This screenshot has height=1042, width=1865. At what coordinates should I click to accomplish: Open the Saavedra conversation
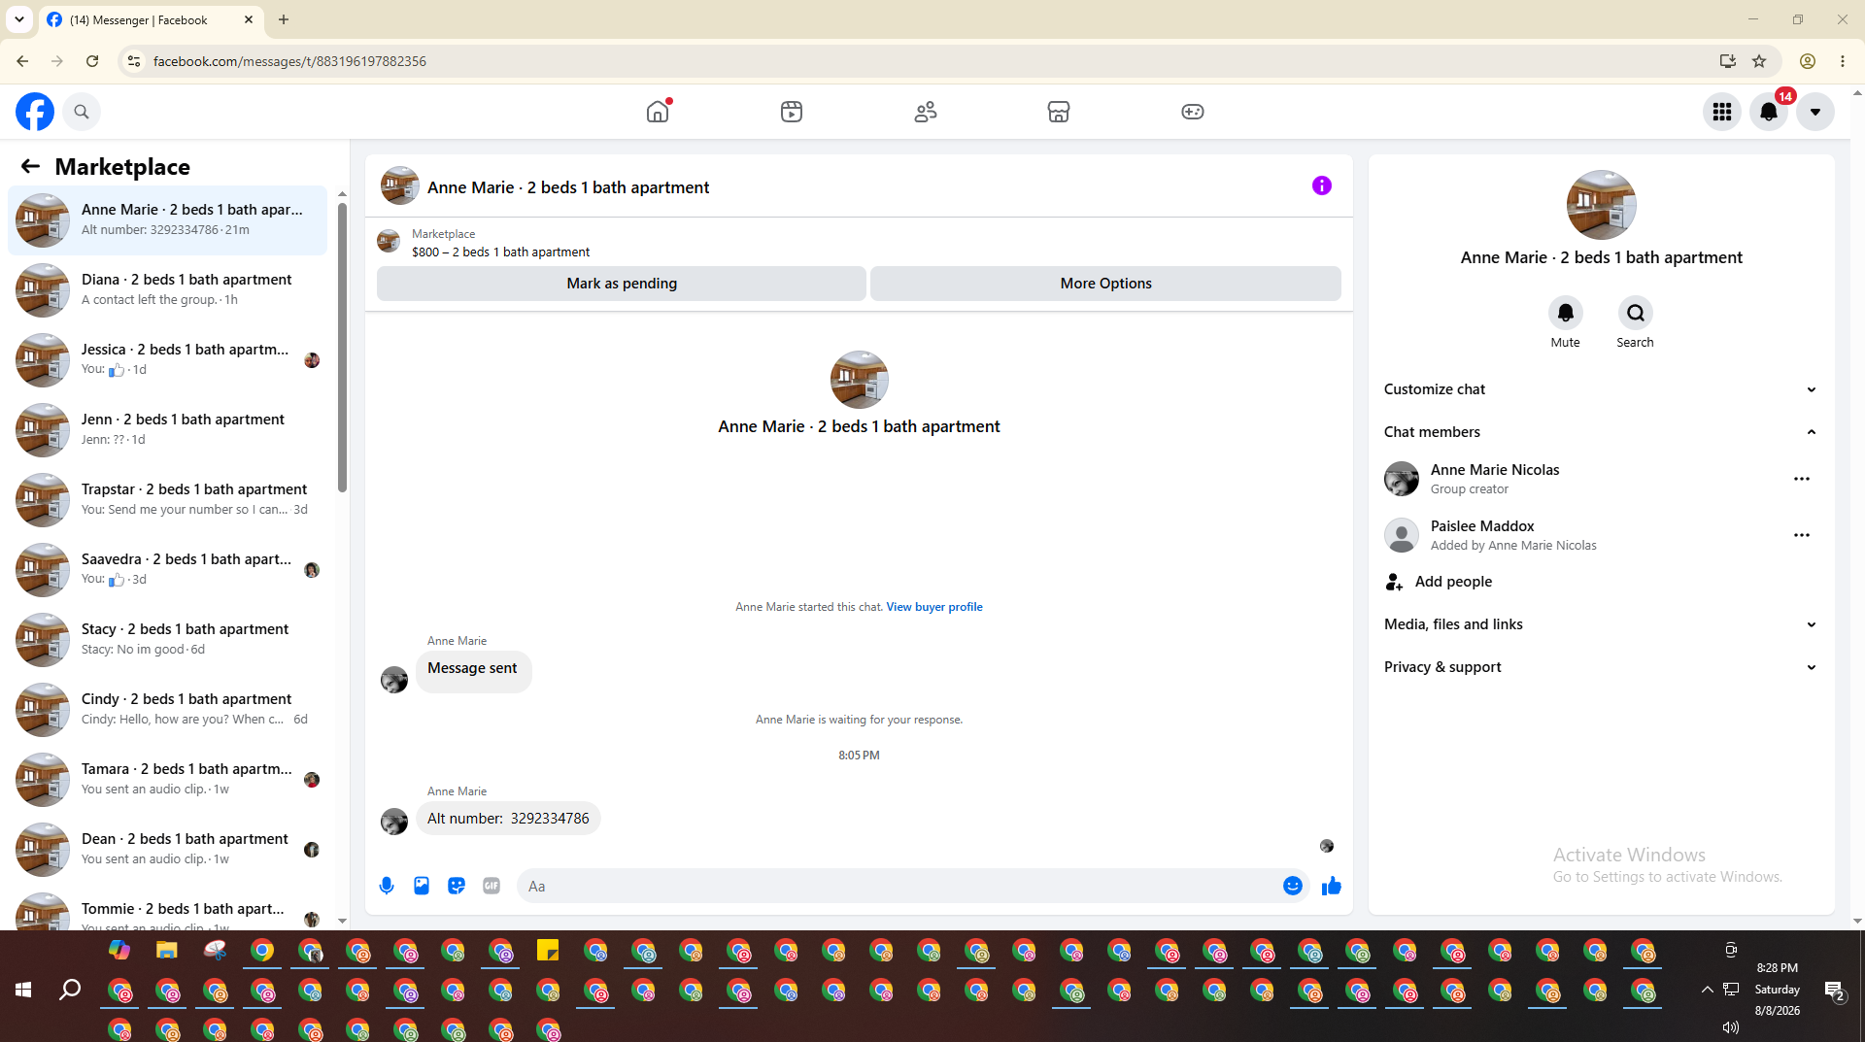[168, 570]
